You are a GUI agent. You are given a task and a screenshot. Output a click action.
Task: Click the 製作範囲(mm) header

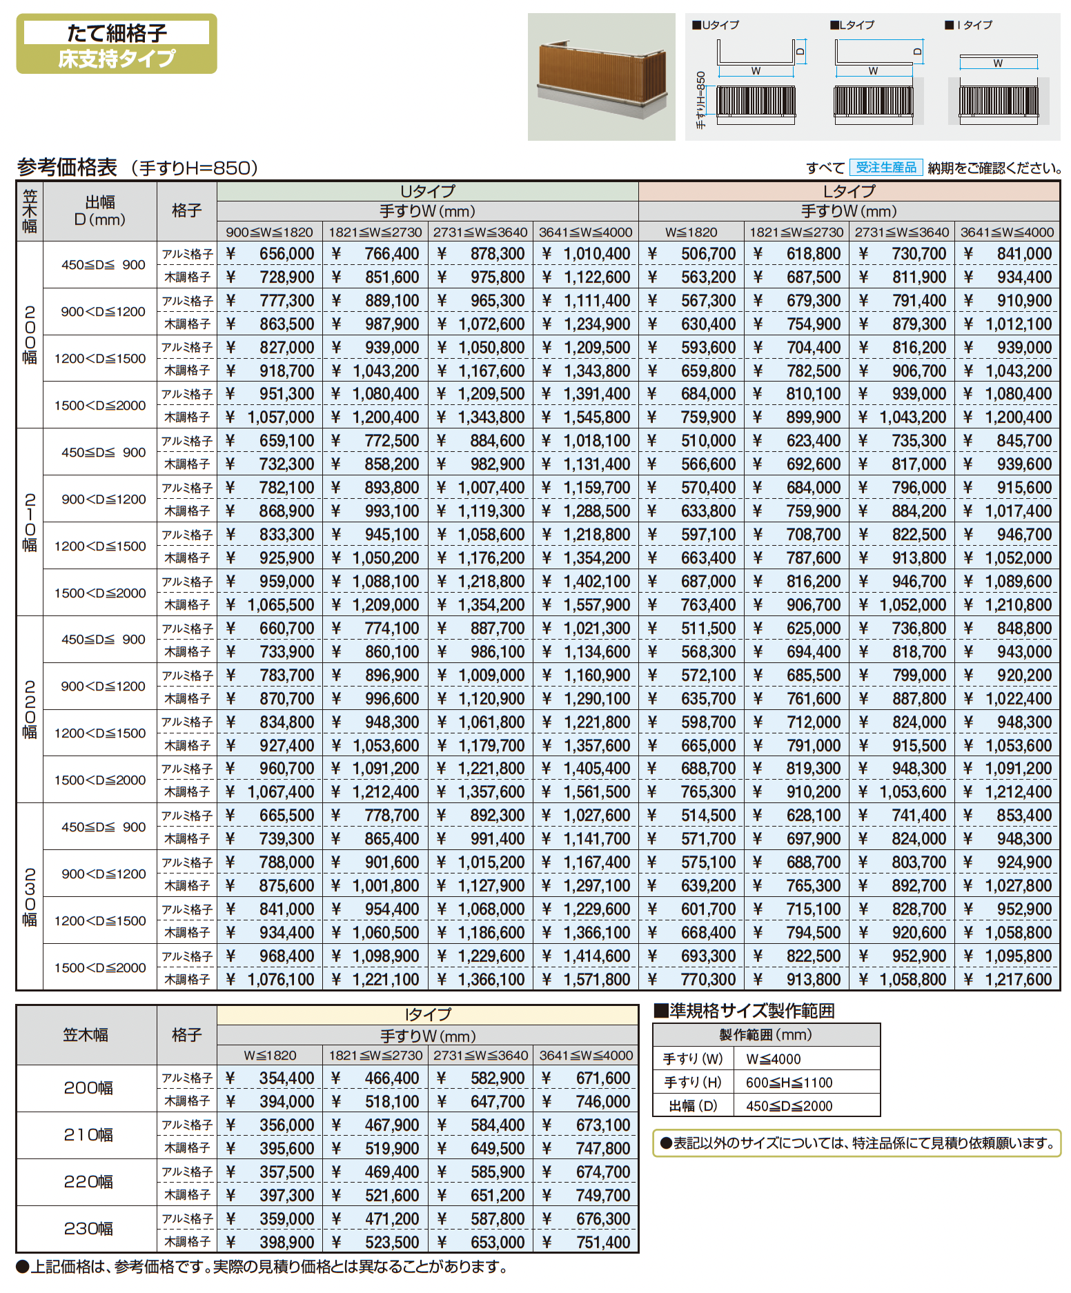click(766, 1035)
